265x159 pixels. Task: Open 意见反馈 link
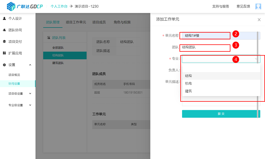coord(243,6)
